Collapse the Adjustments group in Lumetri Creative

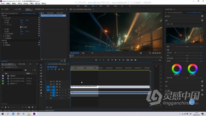(x=166, y=50)
